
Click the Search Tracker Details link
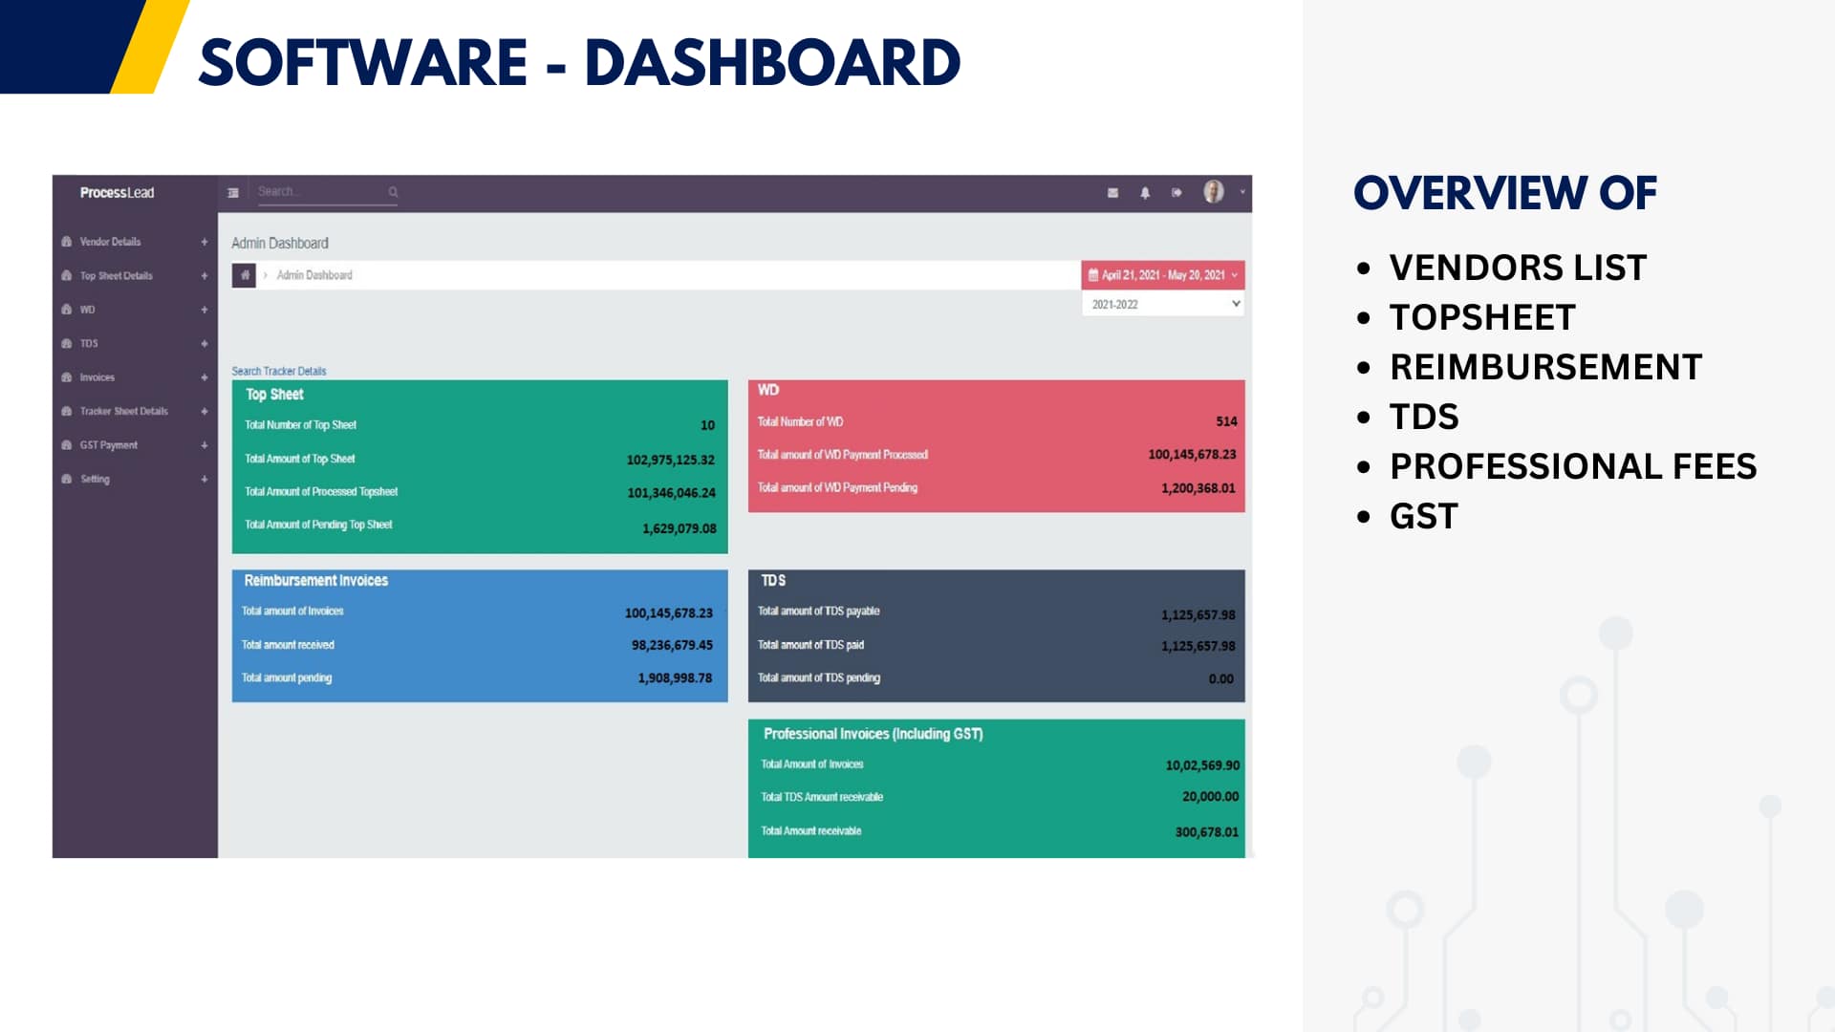pos(279,371)
